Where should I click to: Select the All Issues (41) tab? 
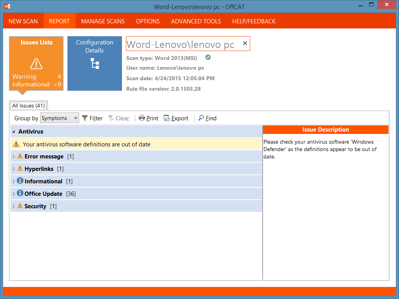pyautogui.click(x=28, y=106)
